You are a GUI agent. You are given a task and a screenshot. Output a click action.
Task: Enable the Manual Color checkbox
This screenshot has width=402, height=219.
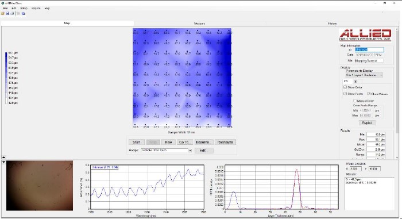[x=355, y=101]
